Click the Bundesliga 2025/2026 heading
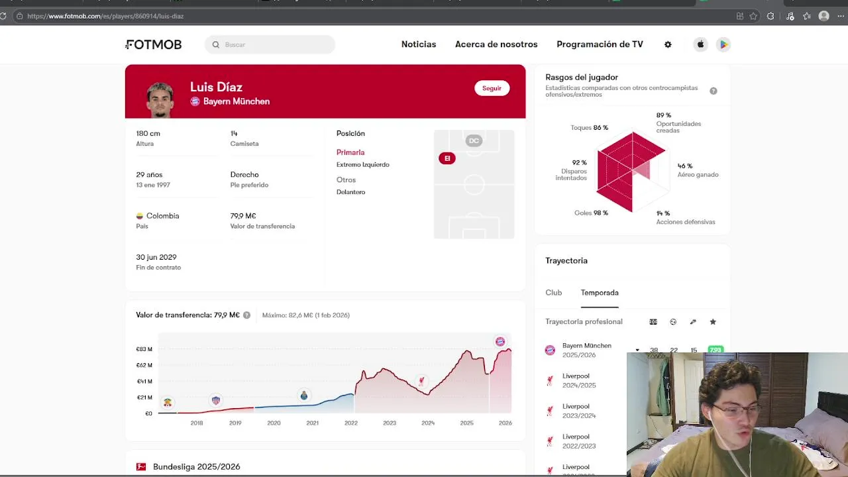This screenshot has width=848, height=477. (196, 467)
